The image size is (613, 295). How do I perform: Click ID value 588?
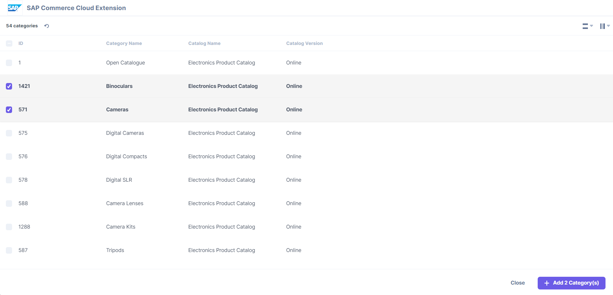23,204
